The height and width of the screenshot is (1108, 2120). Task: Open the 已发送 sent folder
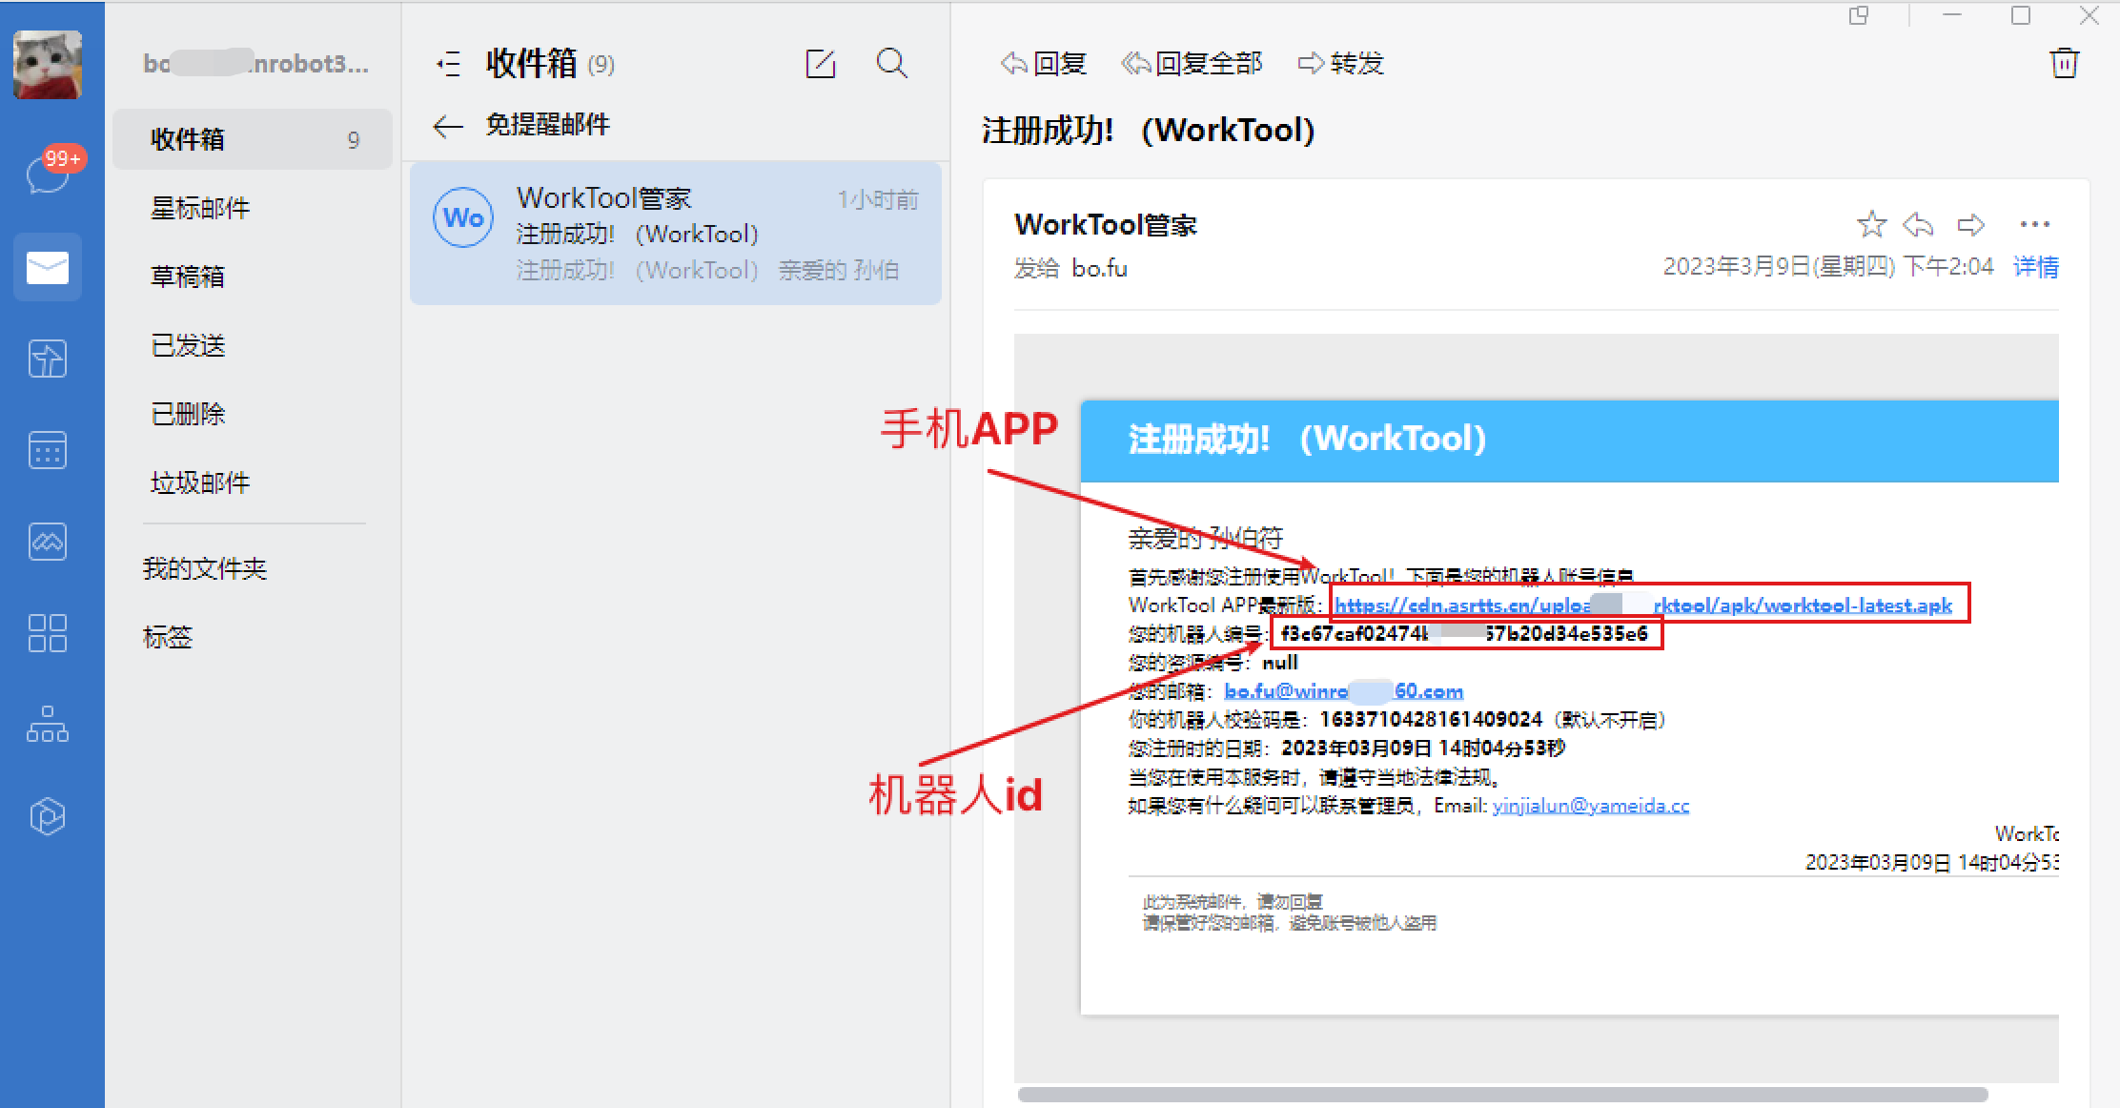click(x=188, y=345)
